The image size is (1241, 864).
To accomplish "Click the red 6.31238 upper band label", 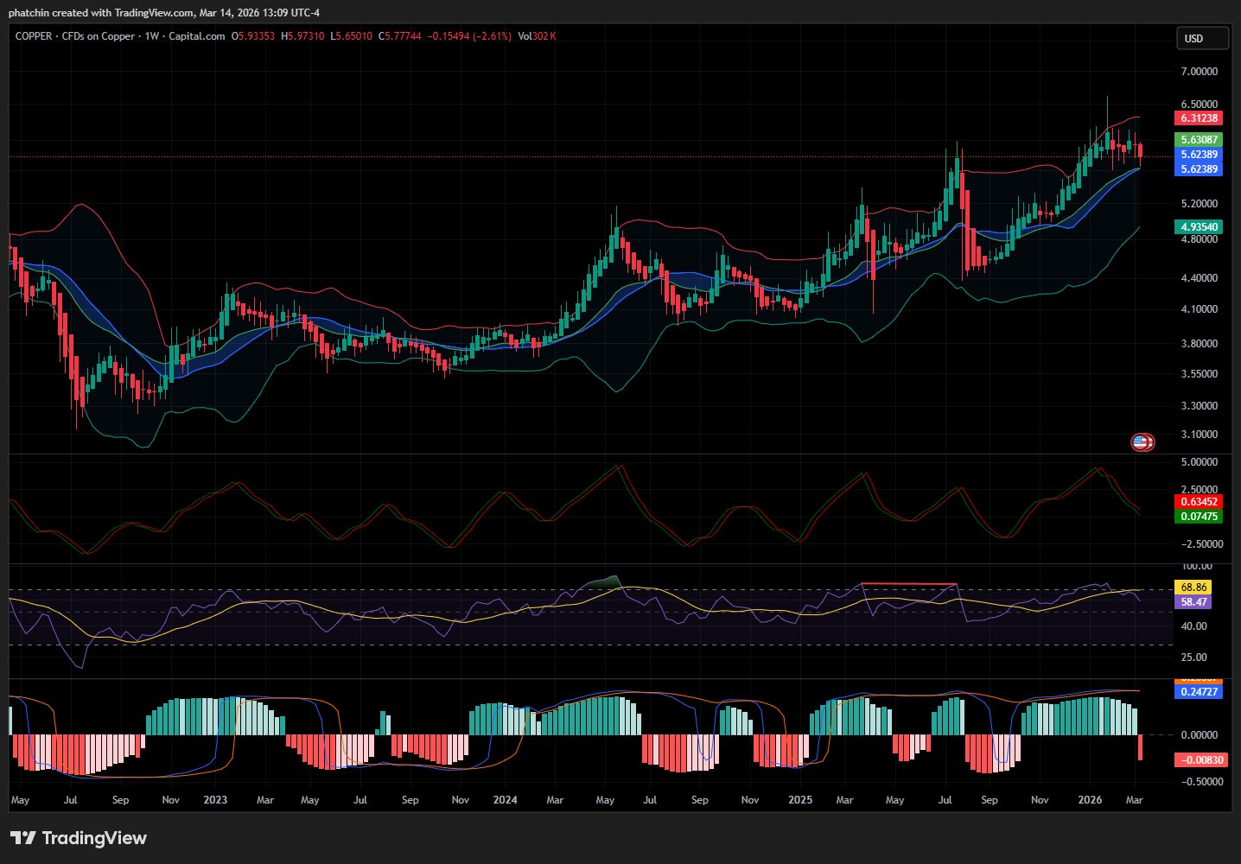I will (x=1199, y=118).
